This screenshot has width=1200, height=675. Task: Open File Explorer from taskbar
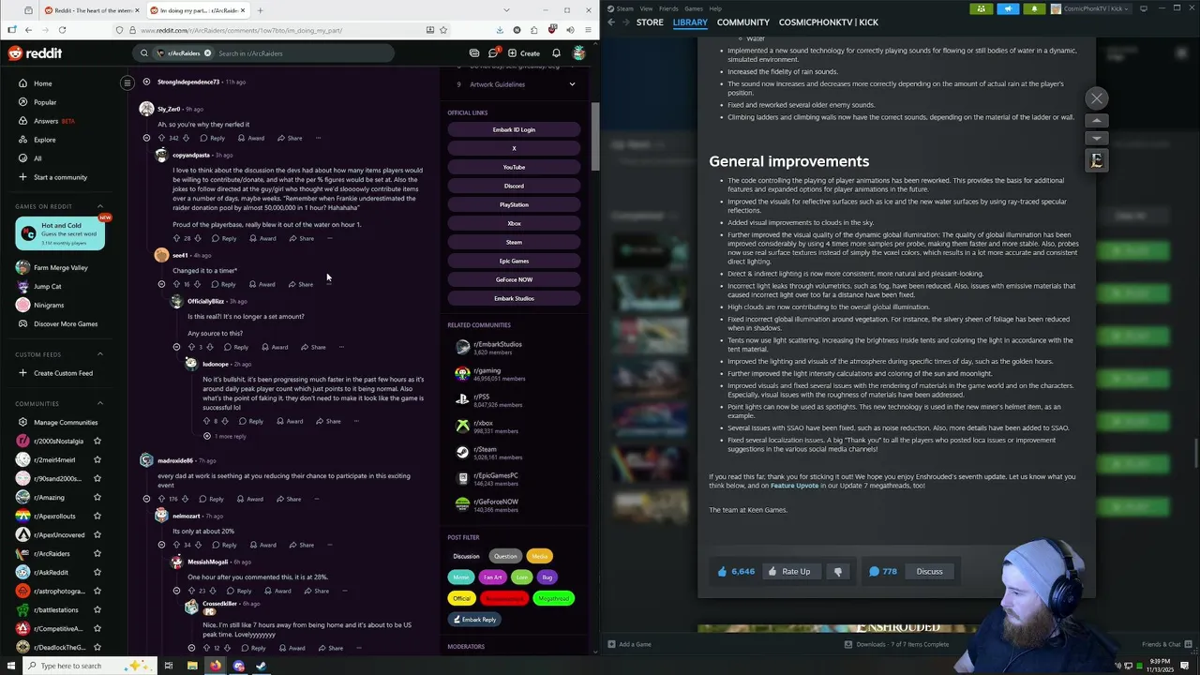[x=192, y=666]
